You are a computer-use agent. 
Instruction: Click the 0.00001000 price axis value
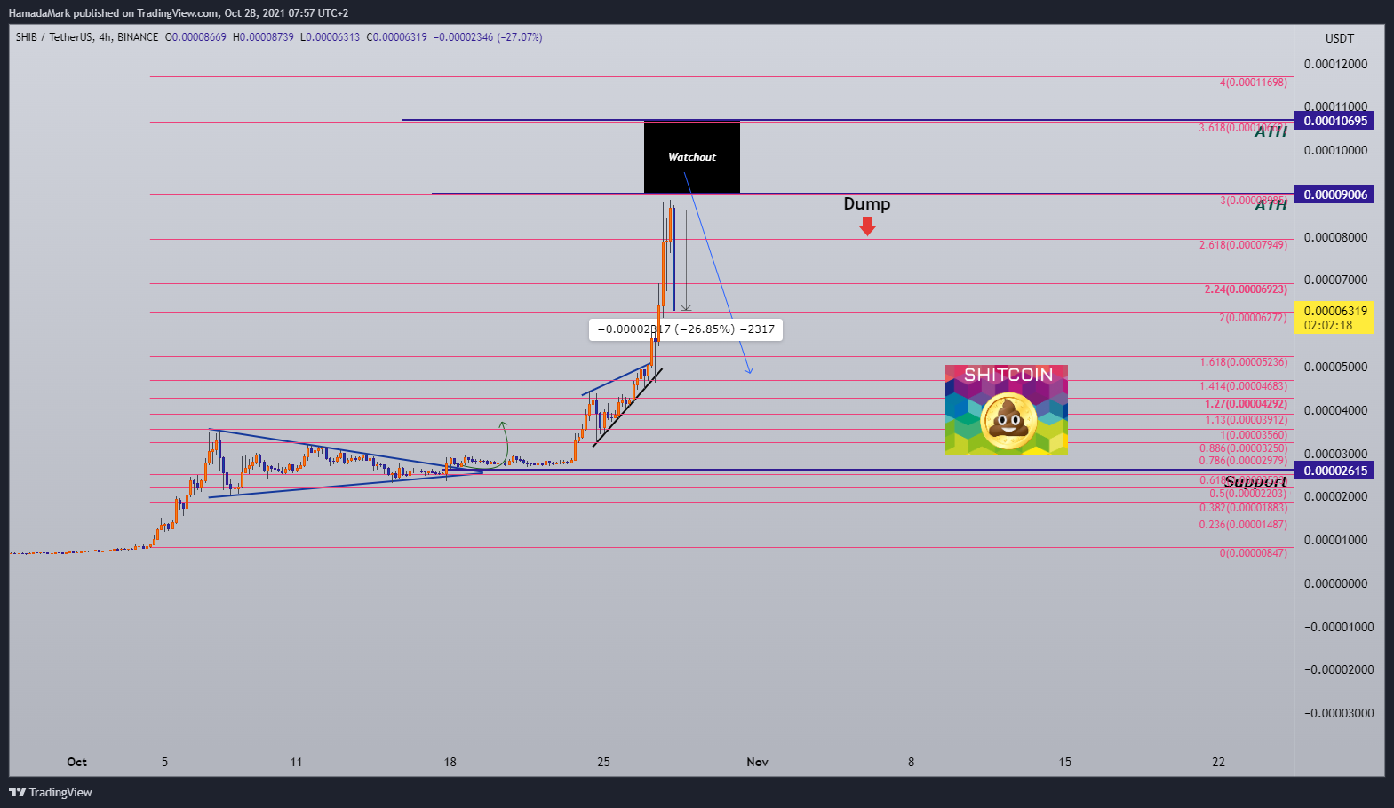pyautogui.click(x=1335, y=540)
